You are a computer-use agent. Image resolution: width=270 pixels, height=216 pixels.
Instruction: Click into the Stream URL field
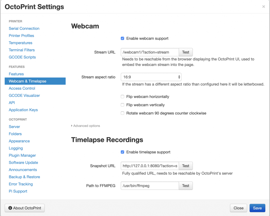coord(150,52)
